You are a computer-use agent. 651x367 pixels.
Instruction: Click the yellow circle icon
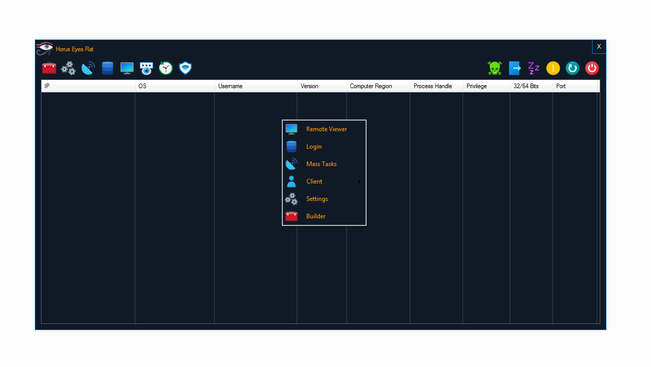(553, 68)
